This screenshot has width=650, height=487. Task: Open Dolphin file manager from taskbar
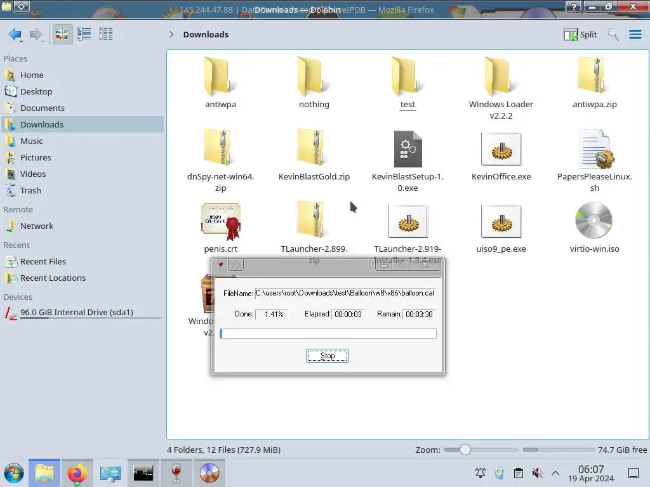pos(44,473)
